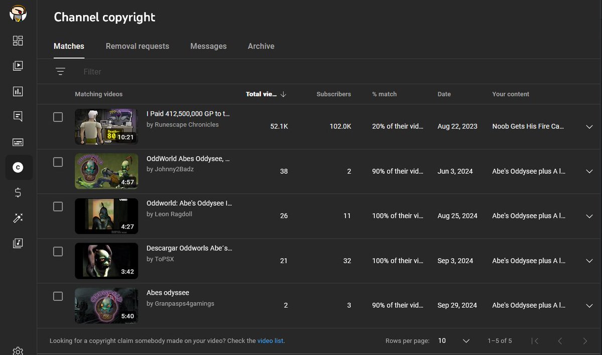The width and height of the screenshot is (602, 355).
Task: Click the Subscribers column header
Action: 334,94
